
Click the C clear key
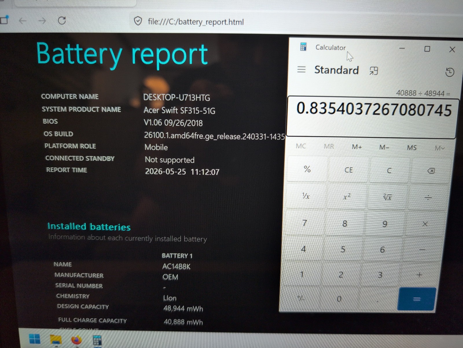[389, 171]
